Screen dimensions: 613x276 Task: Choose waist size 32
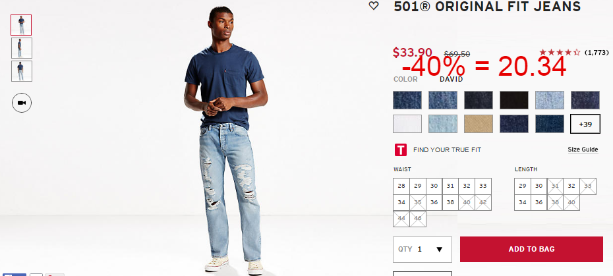coord(467,186)
